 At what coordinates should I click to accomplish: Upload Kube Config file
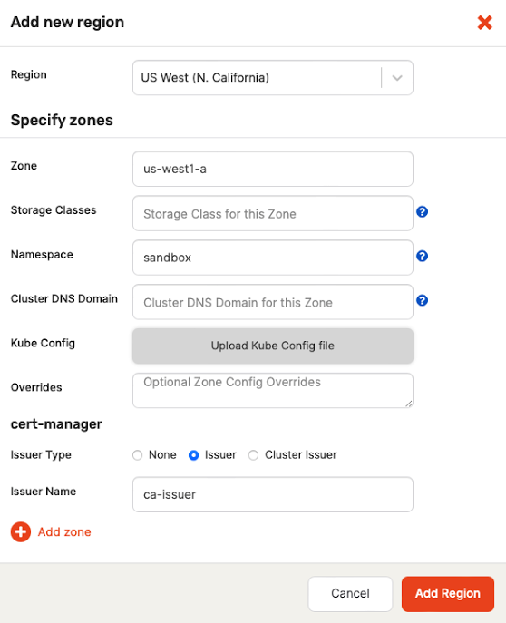[273, 346]
